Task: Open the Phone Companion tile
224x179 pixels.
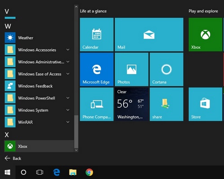Action: click(x=97, y=104)
